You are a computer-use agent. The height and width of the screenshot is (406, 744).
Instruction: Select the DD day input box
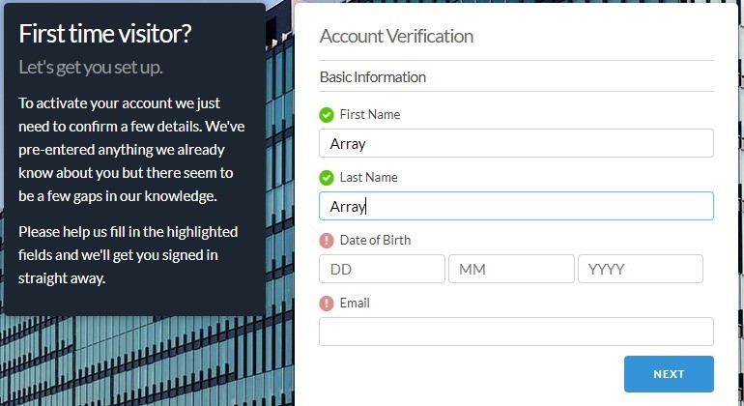382,269
